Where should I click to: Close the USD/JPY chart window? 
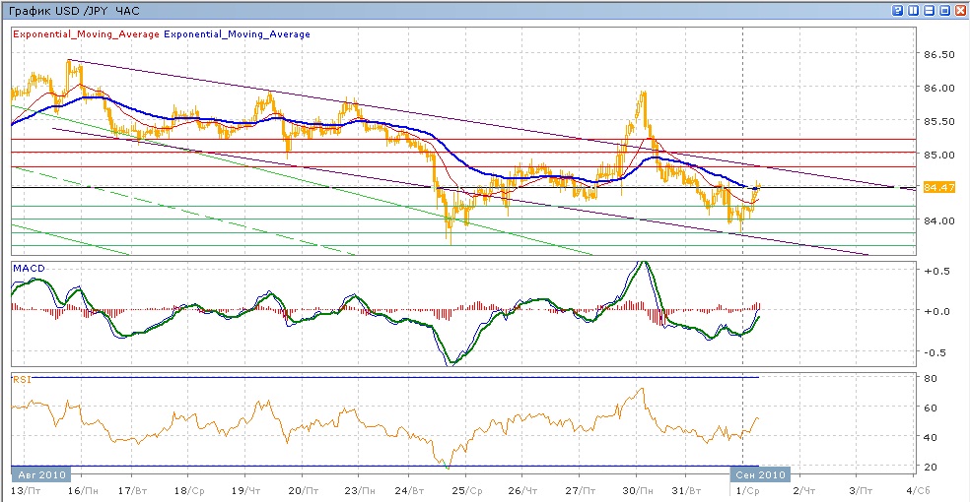click(960, 10)
